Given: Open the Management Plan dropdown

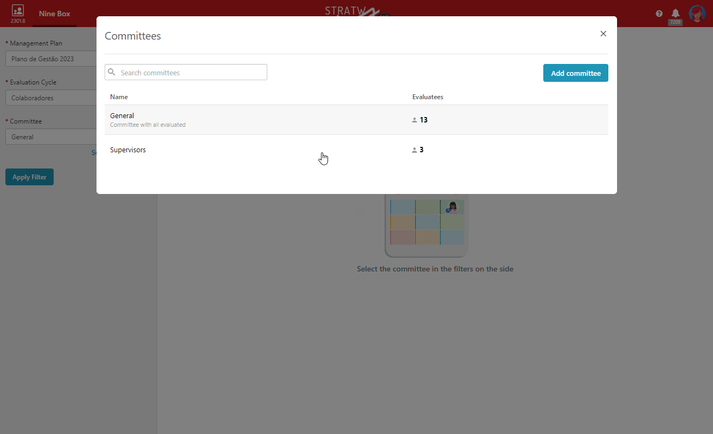Looking at the screenshot, I should click(x=52, y=59).
